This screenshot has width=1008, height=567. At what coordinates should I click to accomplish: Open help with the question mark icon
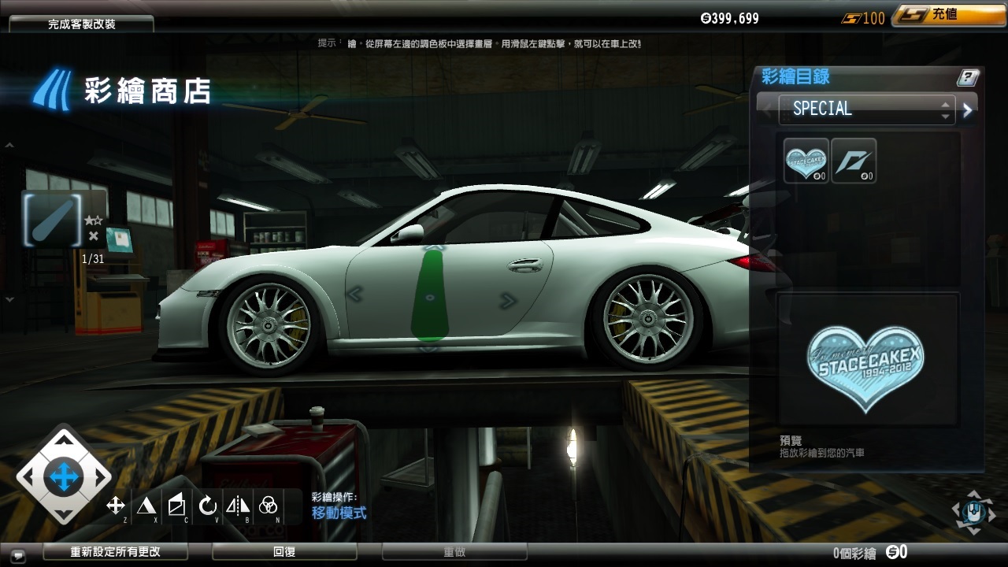968,77
